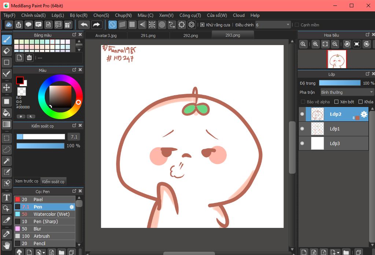Select the Eyedropper tool
Screen dimensions: 375x255
pos(7,234)
